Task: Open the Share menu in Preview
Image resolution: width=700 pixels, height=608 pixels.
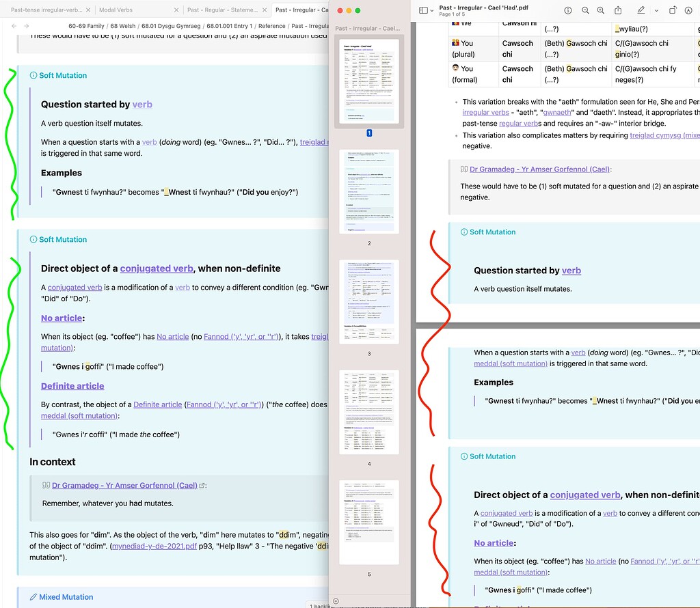Action: pyautogui.click(x=619, y=11)
